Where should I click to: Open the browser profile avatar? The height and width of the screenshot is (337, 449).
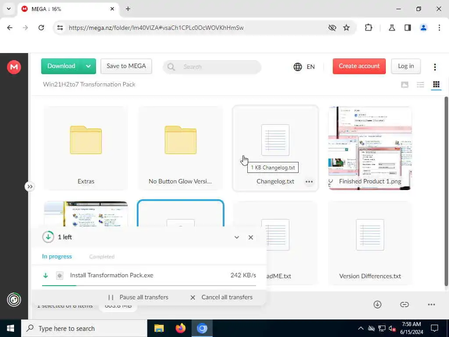[x=424, y=28]
